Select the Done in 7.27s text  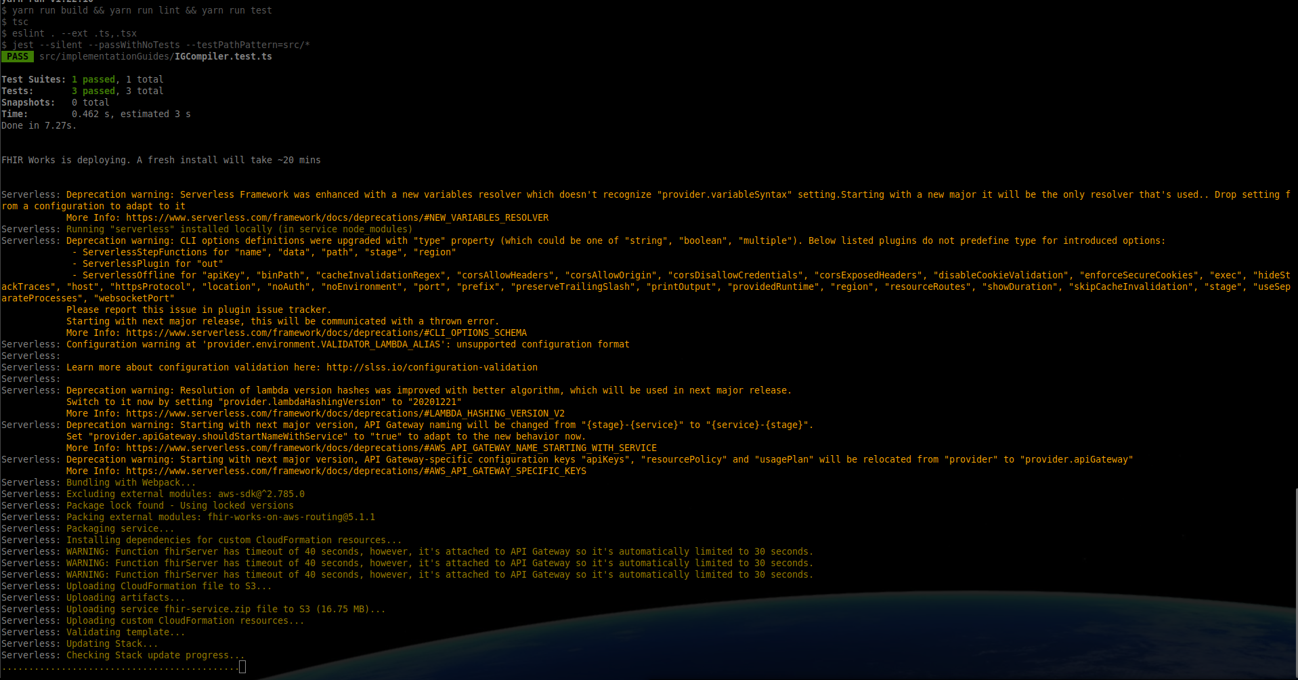tap(38, 125)
